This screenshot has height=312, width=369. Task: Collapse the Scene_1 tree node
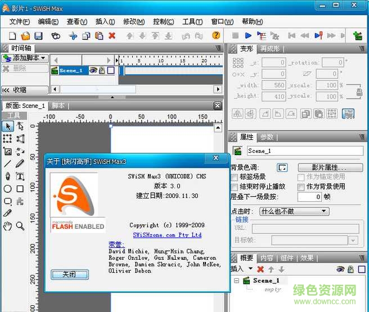pyautogui.click(x=236, y=281)
